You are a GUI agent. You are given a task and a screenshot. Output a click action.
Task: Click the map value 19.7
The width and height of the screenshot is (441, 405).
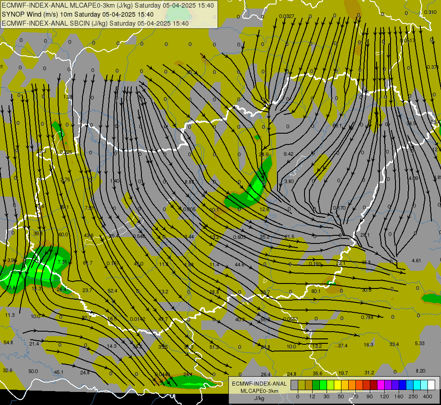pos(343,373)
